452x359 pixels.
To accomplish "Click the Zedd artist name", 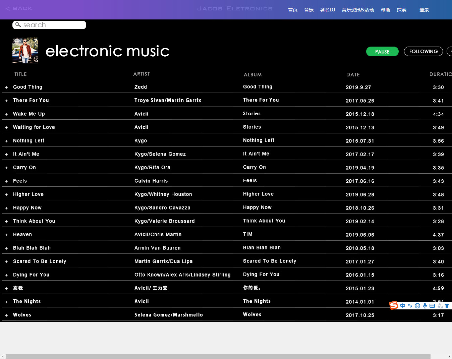I will tap(140, 87).
